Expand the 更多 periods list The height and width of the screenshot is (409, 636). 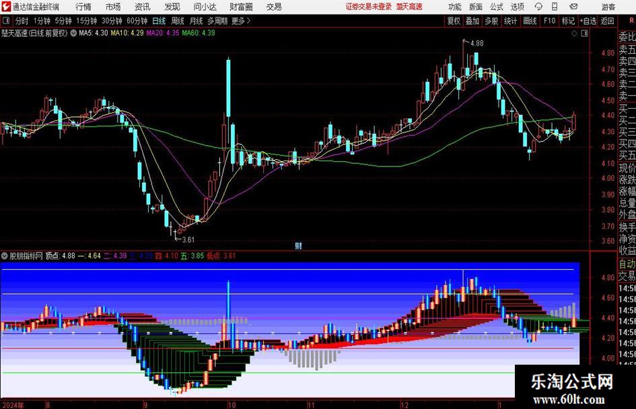(241, 21)
